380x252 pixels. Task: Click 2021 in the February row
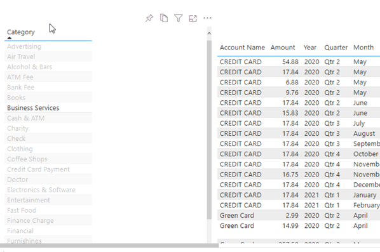click(x=311, y=205)
